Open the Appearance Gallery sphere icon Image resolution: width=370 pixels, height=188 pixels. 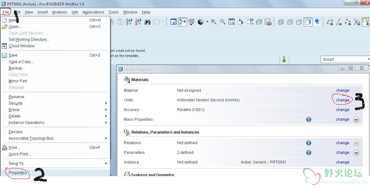tap(201, 22)
